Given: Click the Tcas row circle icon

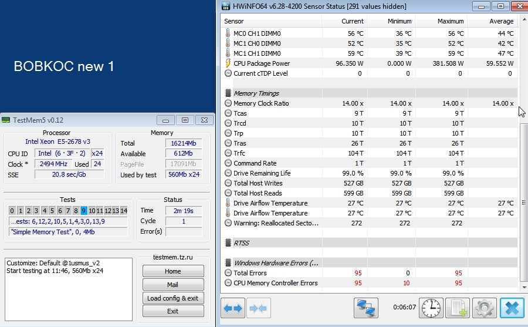Looking at the screenshot, I should click(228, 113).
